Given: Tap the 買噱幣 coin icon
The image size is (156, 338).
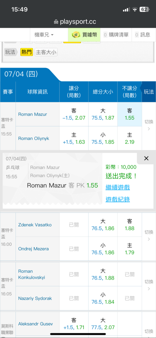Looking at the screenshot, I should click(x=76, y=35).
